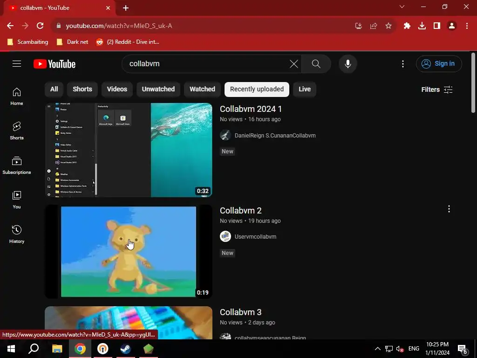This screenshot has height=358, width=477.
Task: Open Subscriptions in the sidebar
Action: tap(17, 165)
